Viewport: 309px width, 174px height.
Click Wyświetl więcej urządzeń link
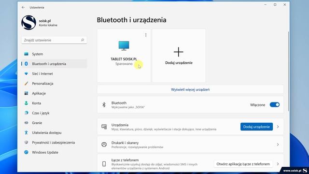(x=190, y=89)
